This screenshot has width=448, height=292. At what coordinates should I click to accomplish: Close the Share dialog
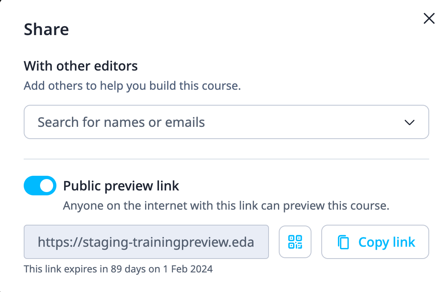click(x=429, y=19)
